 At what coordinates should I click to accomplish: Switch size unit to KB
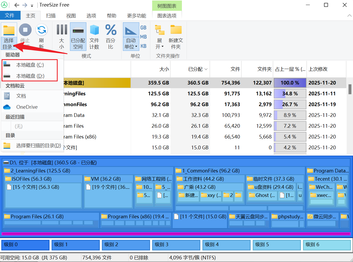click(x=143, y=46)
